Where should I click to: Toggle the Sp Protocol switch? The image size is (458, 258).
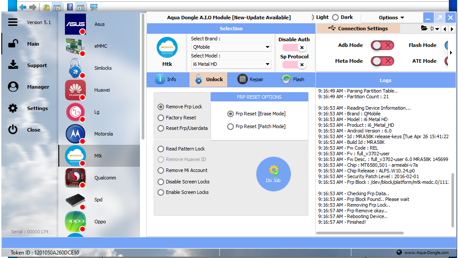(294, 64)
